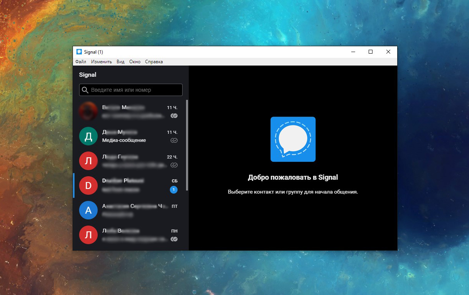The image size is (469, 295).
Task: Select the blue avatar with letter А
Action: point(88,210)
